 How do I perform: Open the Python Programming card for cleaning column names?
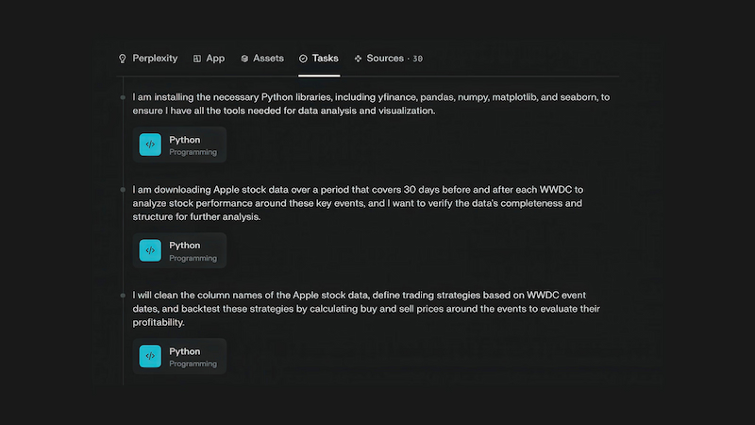click(x=179, y=356)
